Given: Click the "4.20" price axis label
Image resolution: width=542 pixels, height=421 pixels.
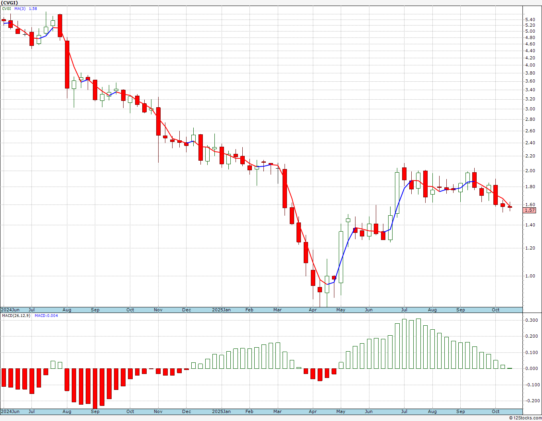Looking at the screenshot, I should [x=530, y=58].
